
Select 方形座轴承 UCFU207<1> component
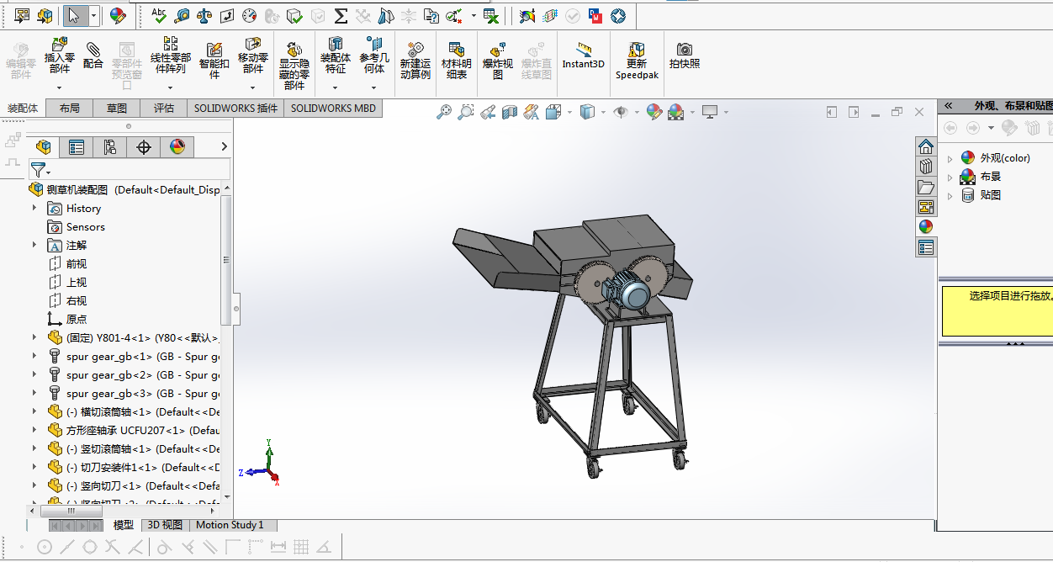[x=135, y=431]
